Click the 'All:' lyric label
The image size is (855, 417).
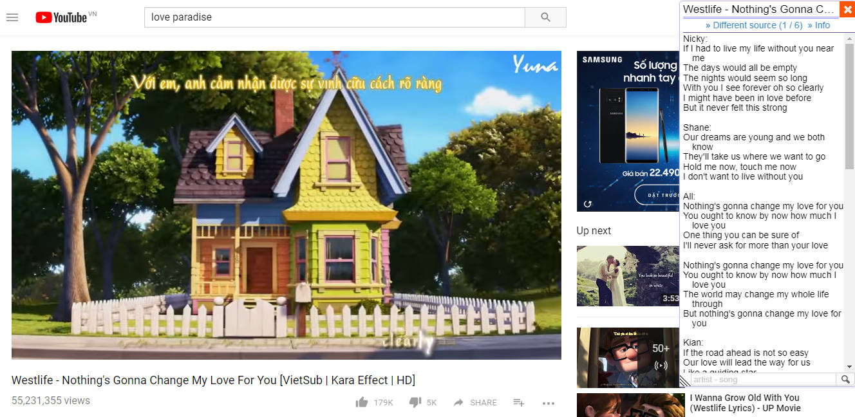tap(690, 196)
